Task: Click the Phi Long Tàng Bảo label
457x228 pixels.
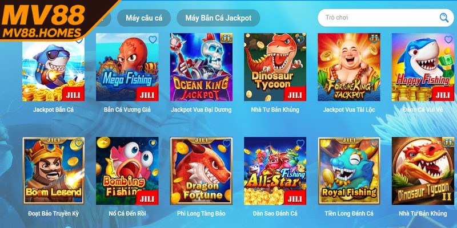Action: click(x=201, y=214)
